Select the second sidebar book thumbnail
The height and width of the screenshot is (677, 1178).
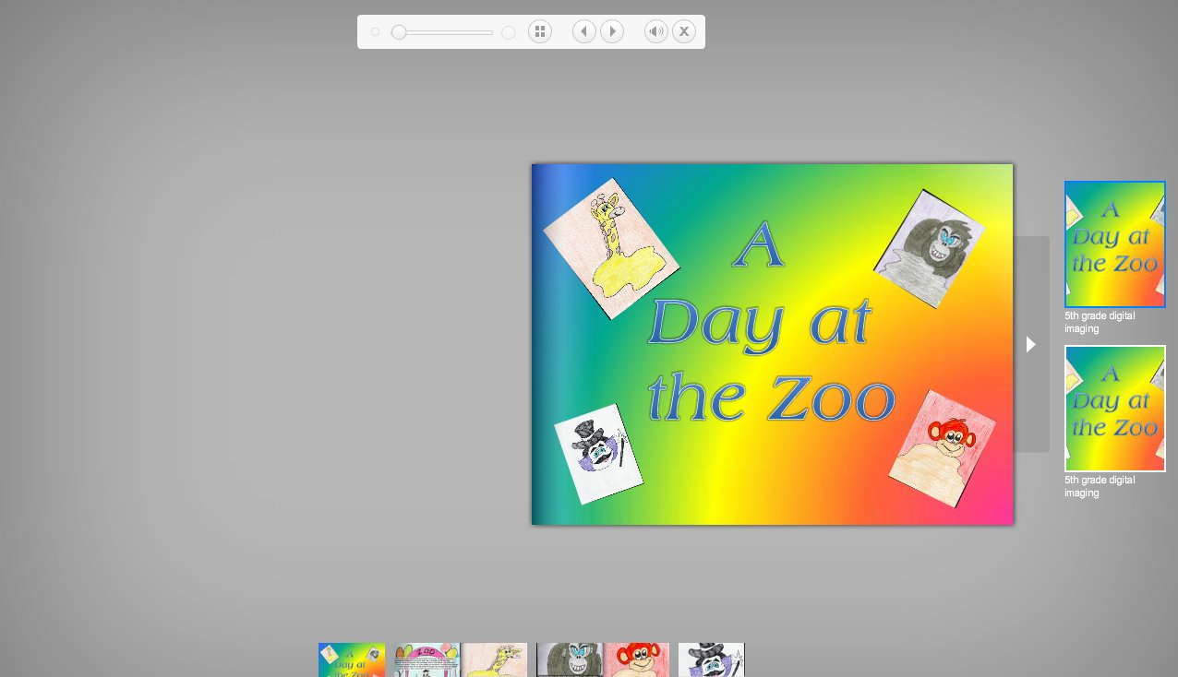[x=1114, y=409]
